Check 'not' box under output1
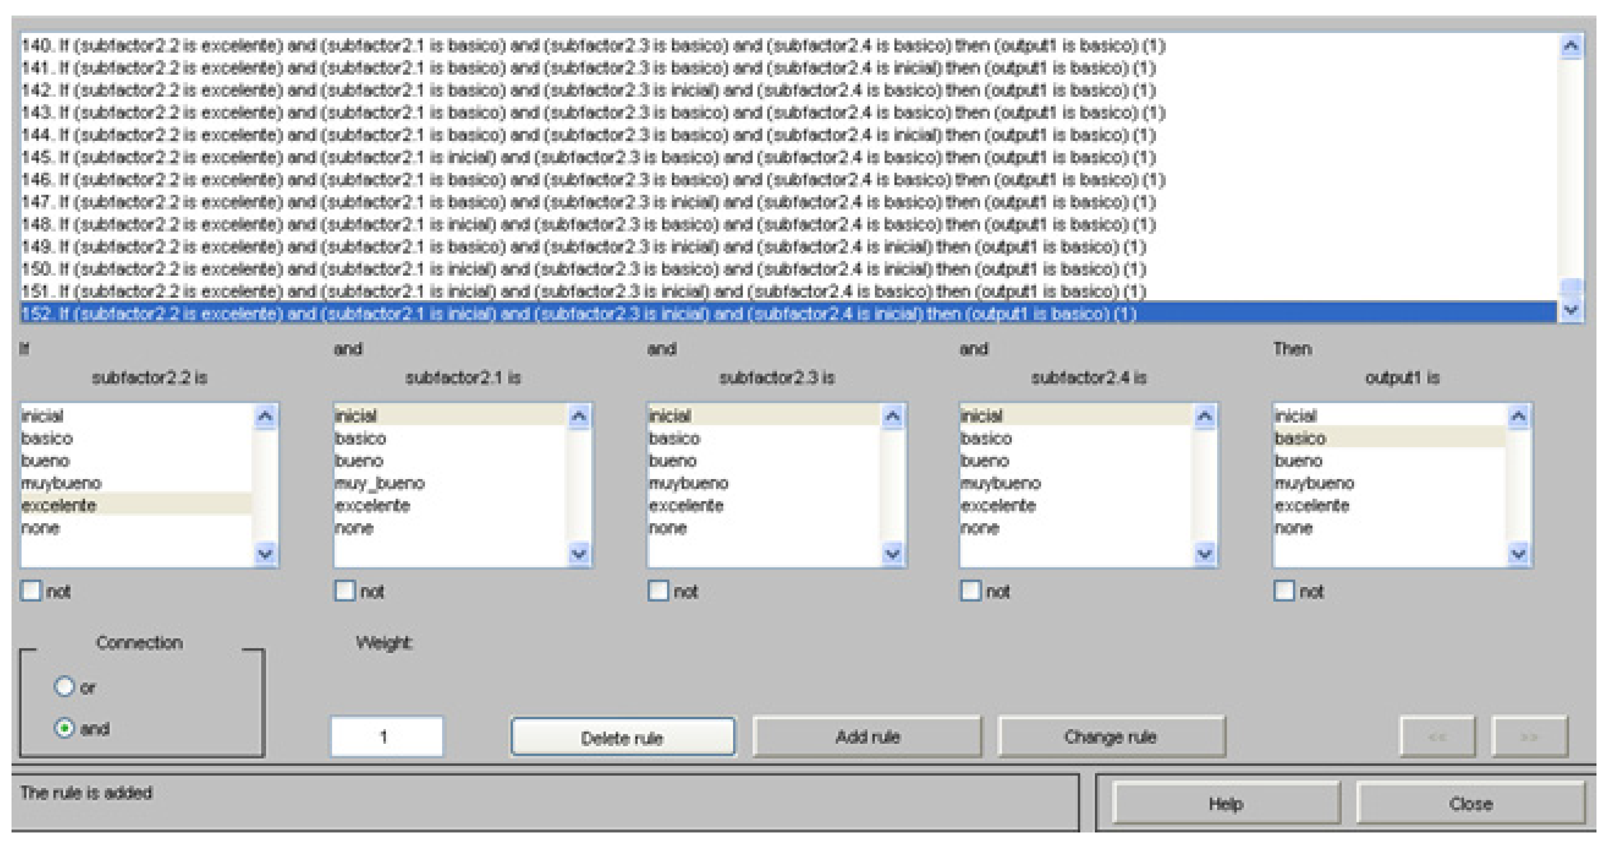The height and width of the screenshot is (844, 1608). click(x=1284, y=590)
